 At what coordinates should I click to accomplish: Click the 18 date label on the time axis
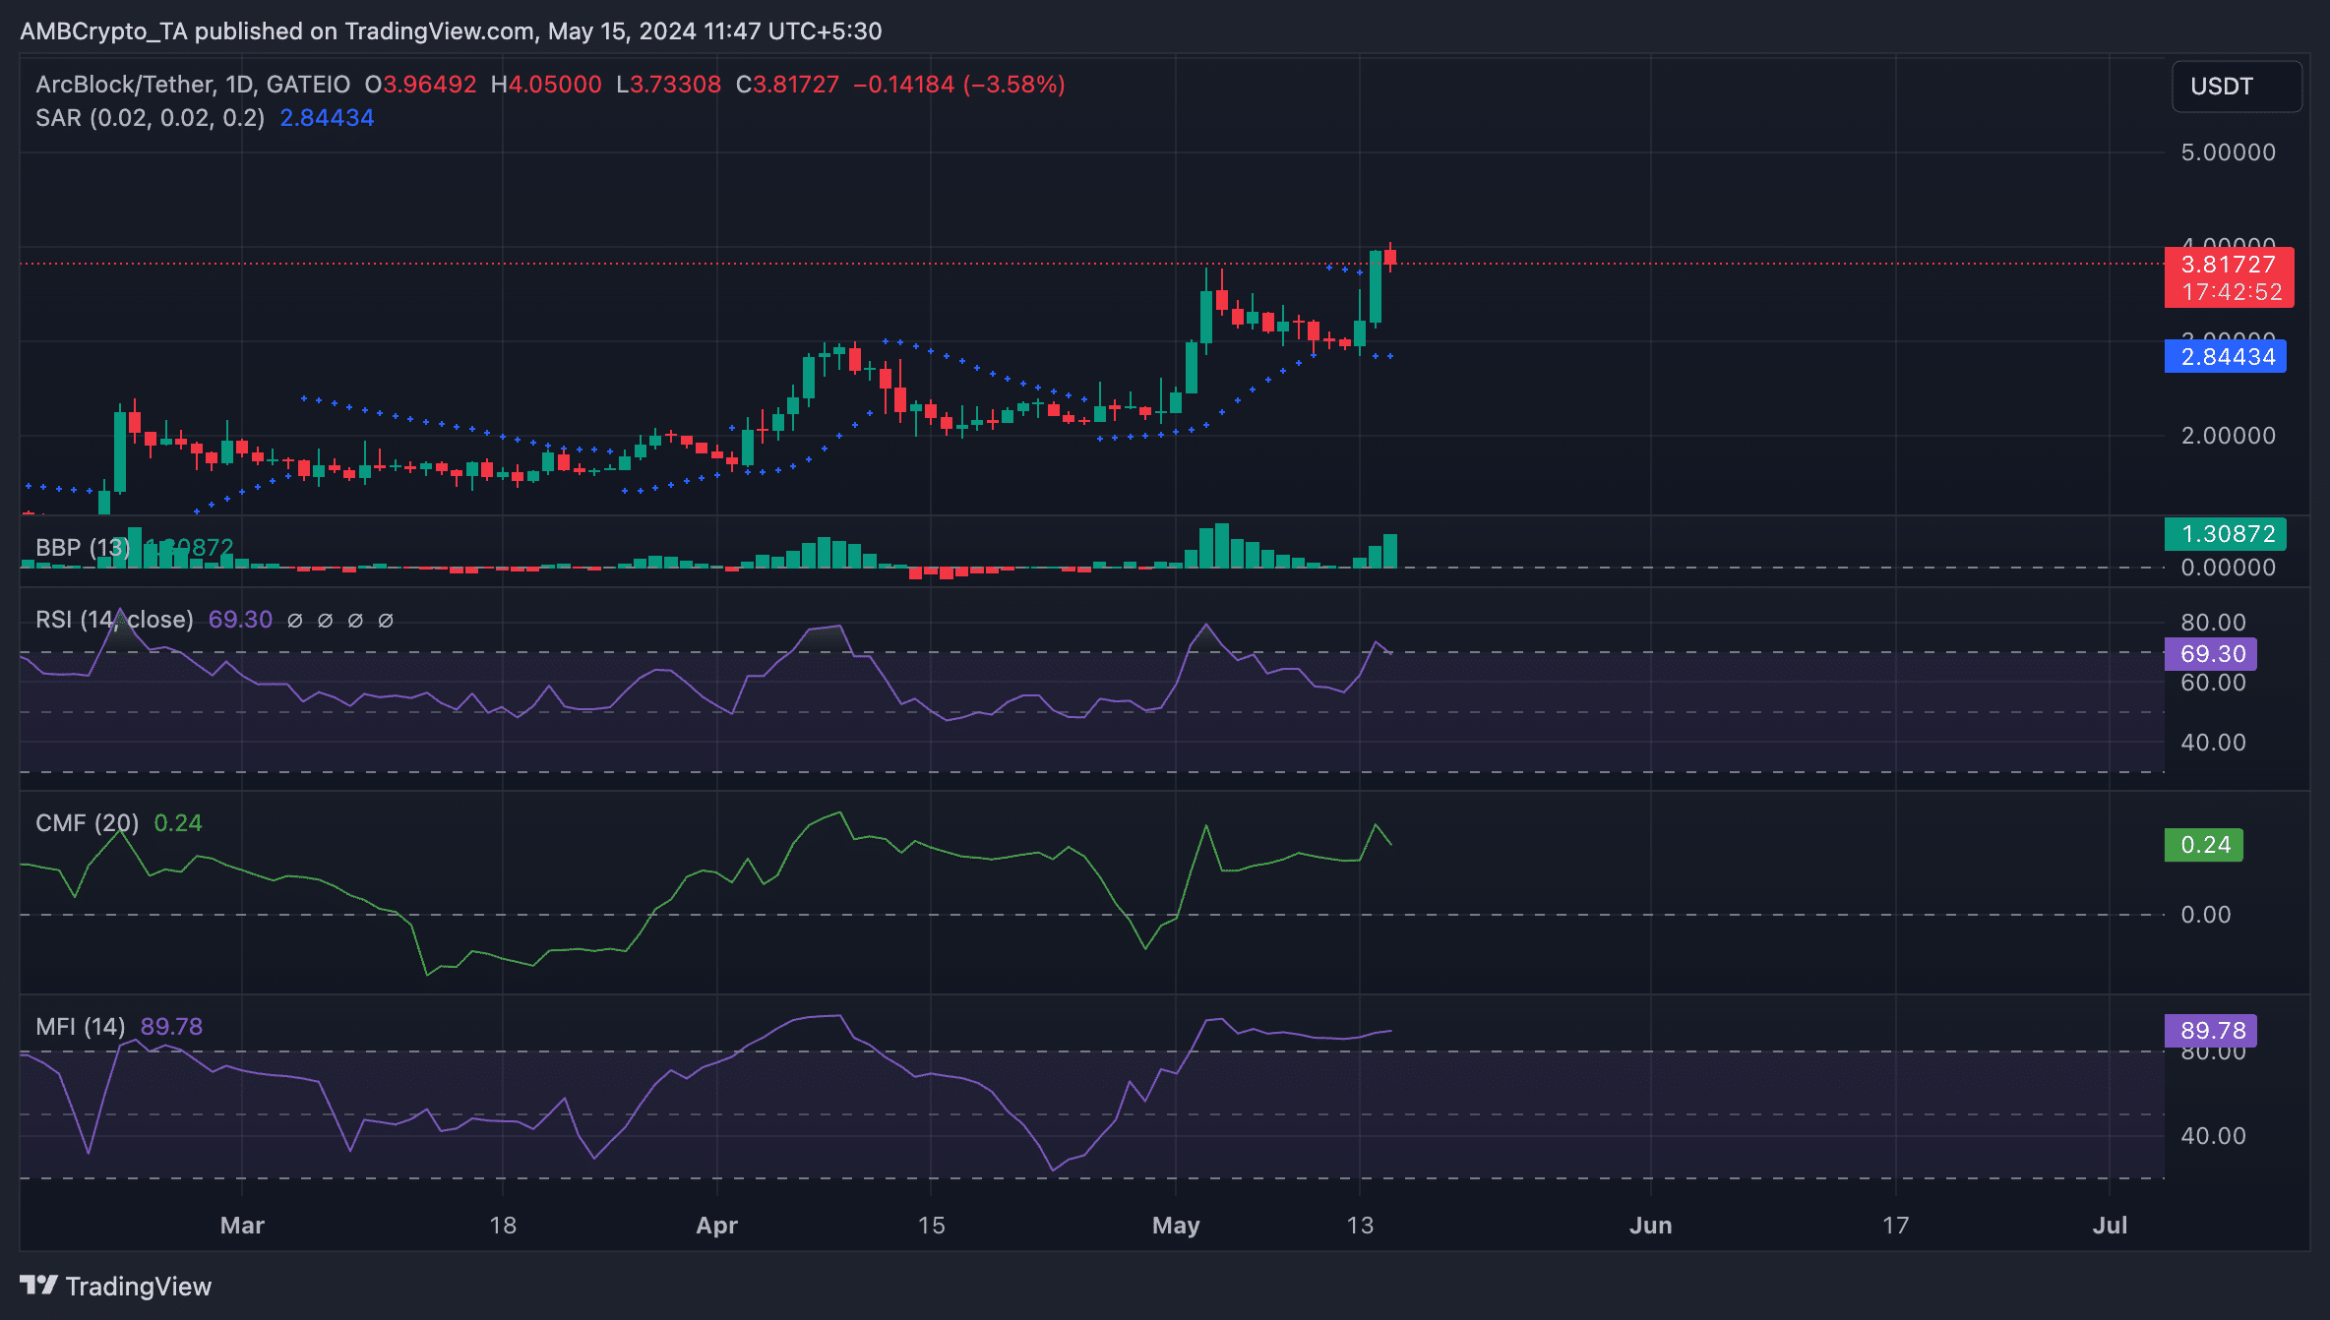pos(503,1226)
